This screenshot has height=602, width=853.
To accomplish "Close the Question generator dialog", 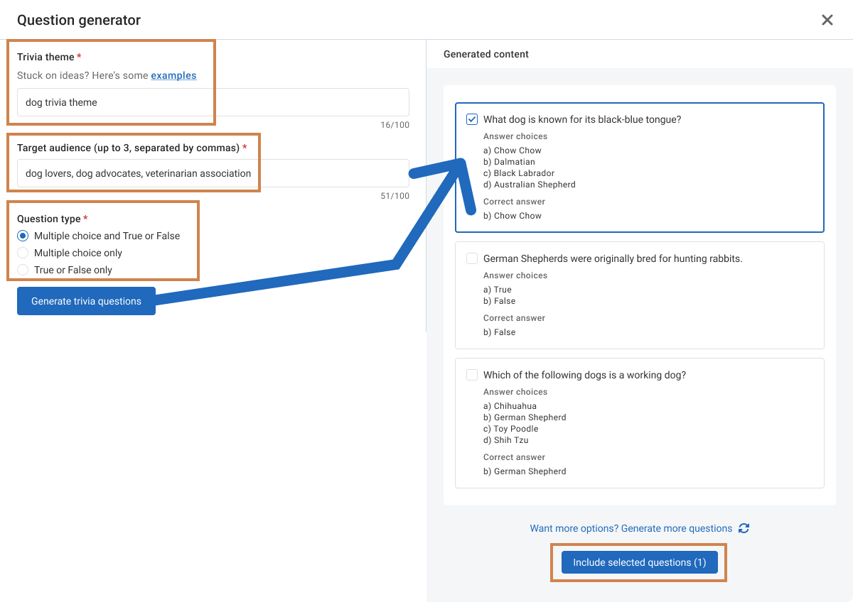I will coord(827,20).
